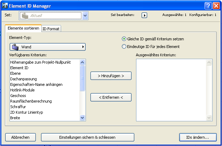This screenshot has width=222, height=146.
Task: Click the Element ID Manager title bar icon
Action: (x=5, y=6)
